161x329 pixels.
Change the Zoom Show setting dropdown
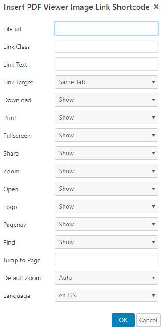tap(106, 171)
